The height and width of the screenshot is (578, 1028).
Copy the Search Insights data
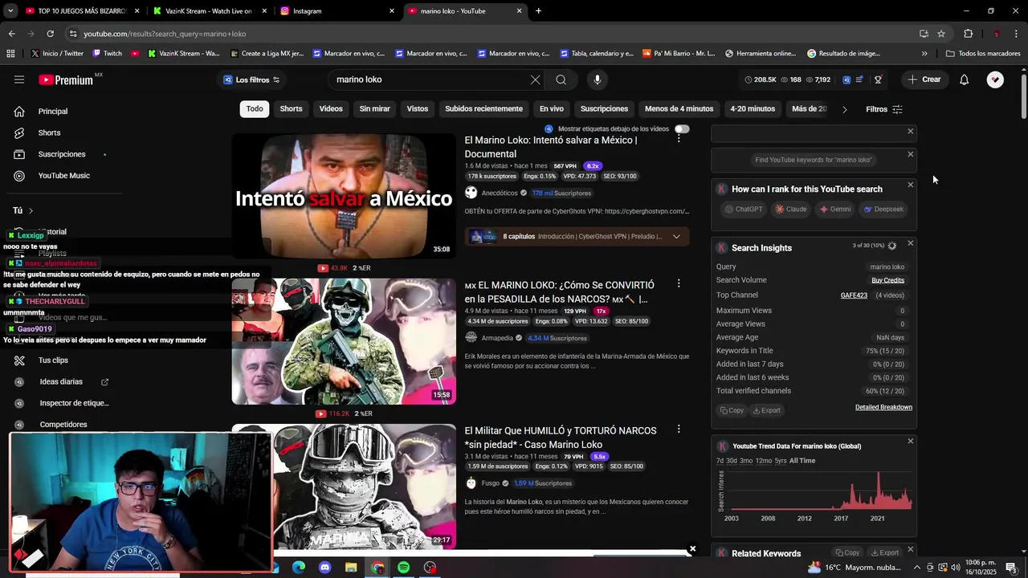coord(732,410)
